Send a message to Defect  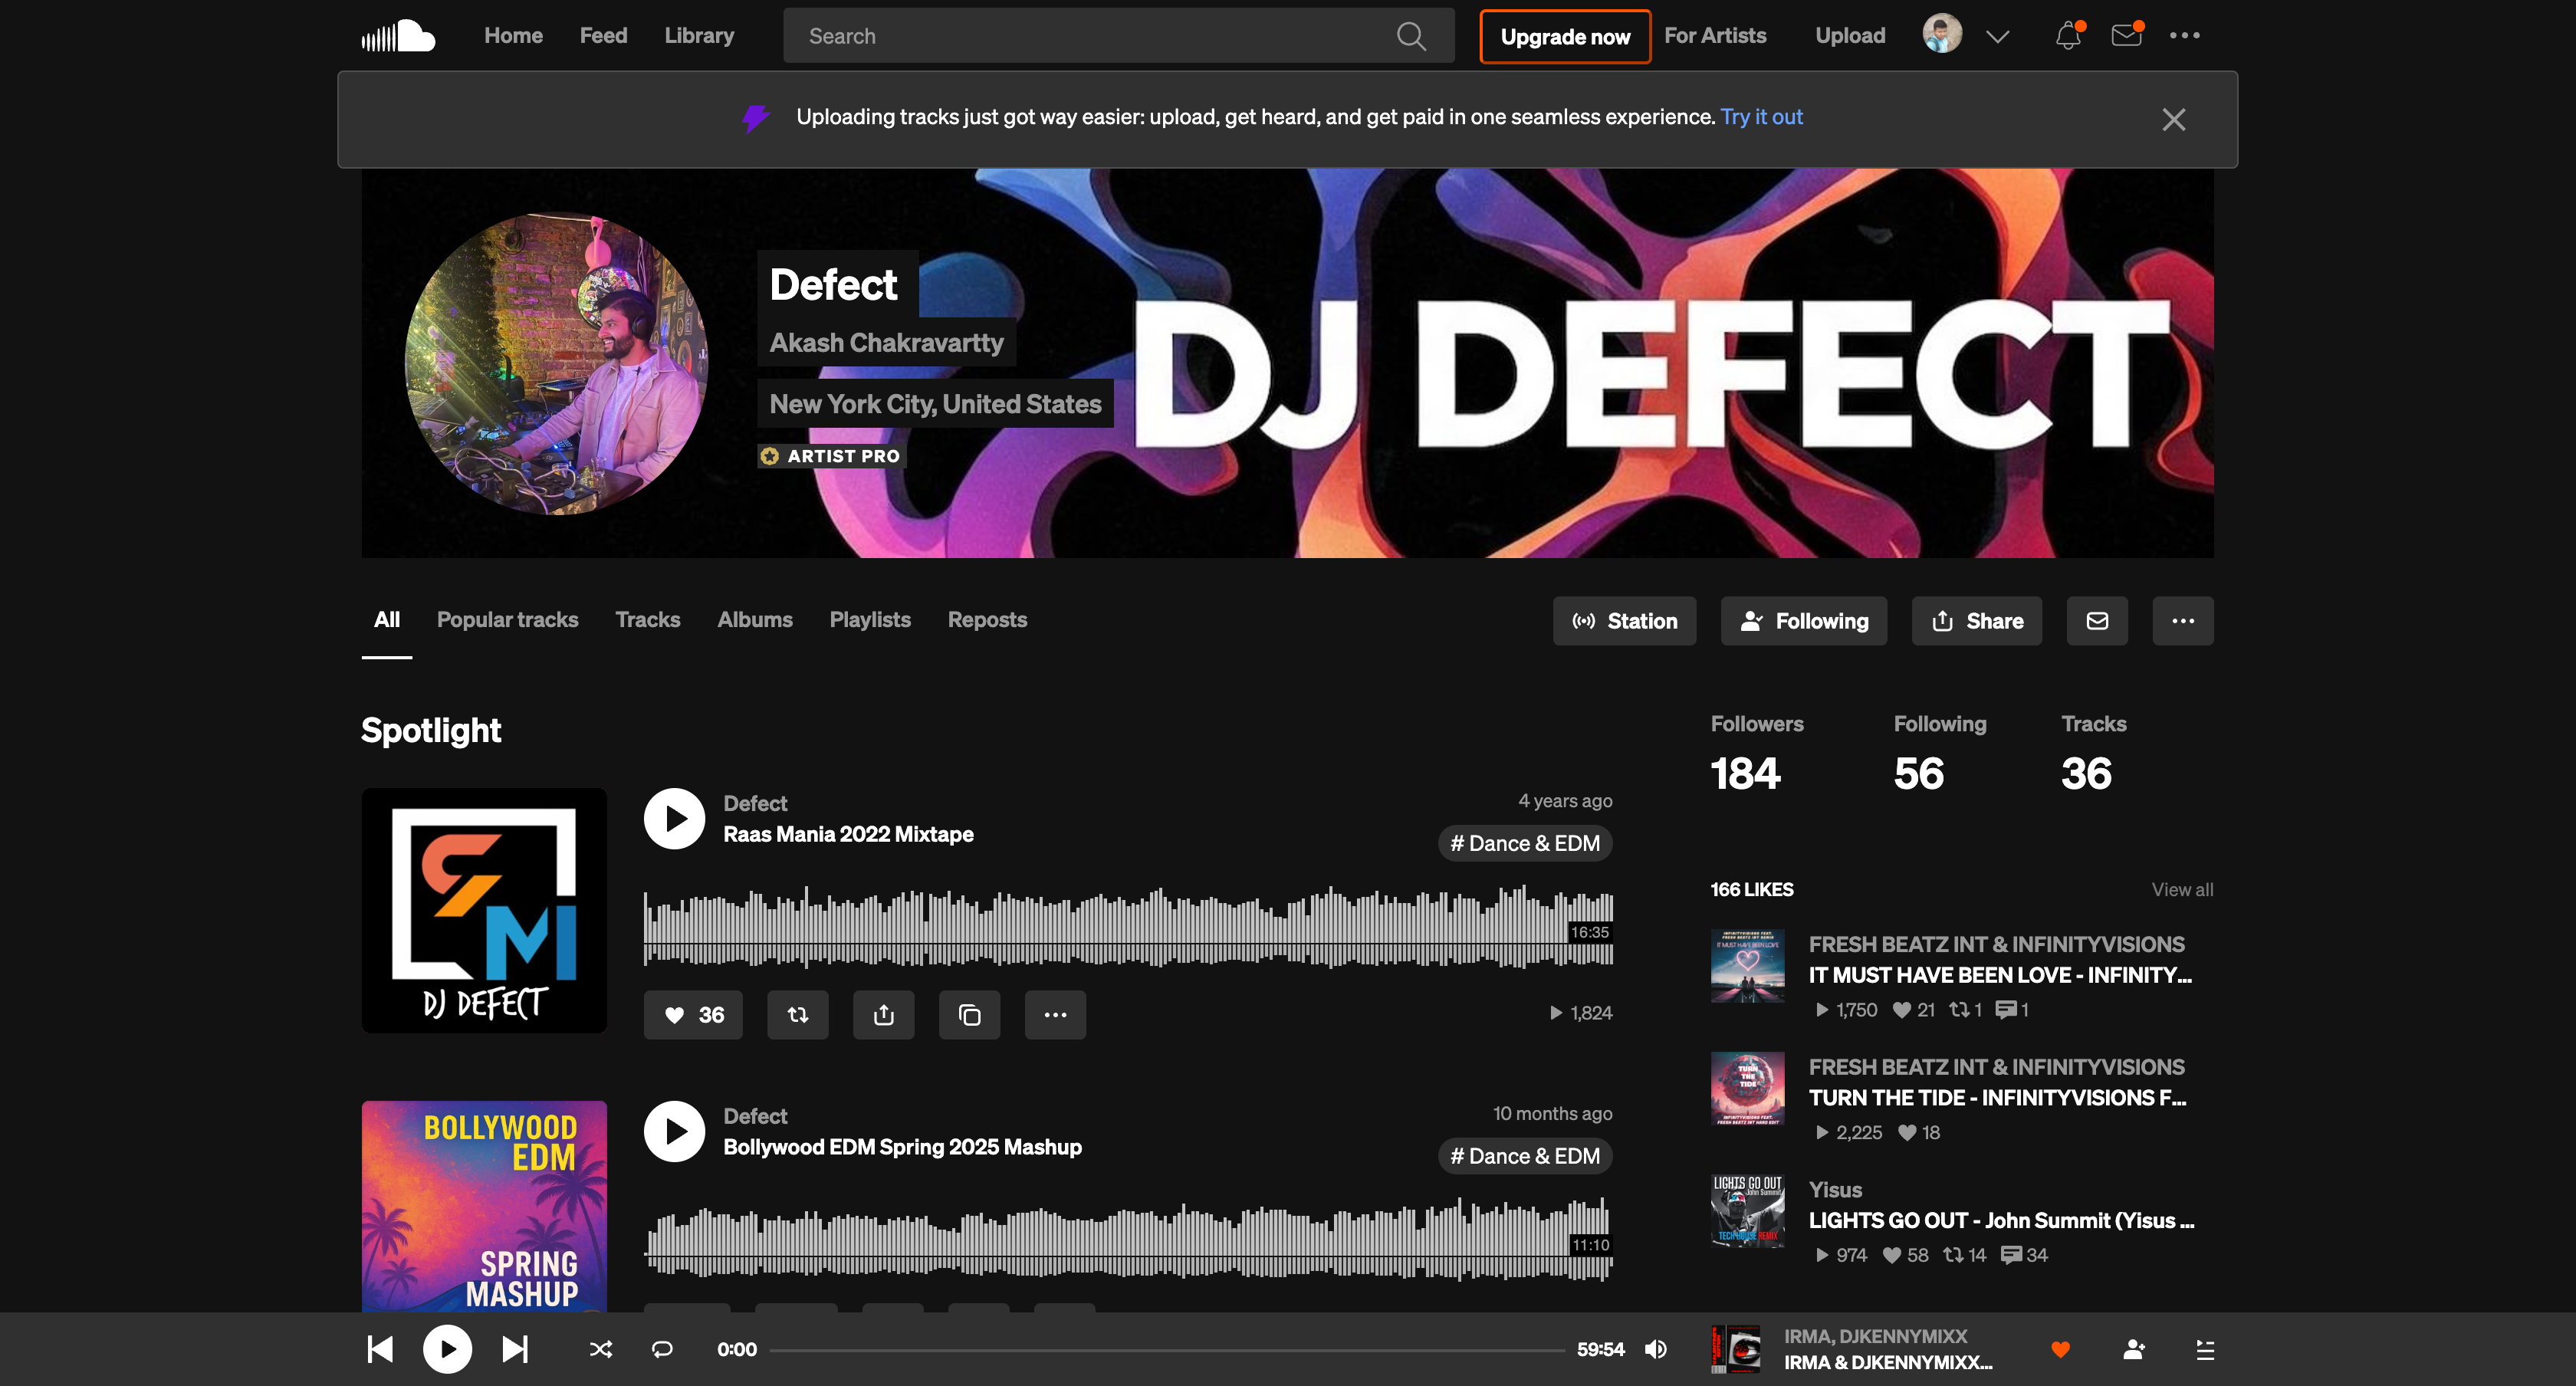click(2097, 621)
